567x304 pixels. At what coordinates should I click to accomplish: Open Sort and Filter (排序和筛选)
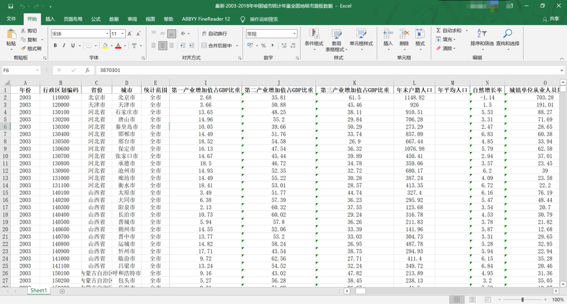(x=482, y=39)
